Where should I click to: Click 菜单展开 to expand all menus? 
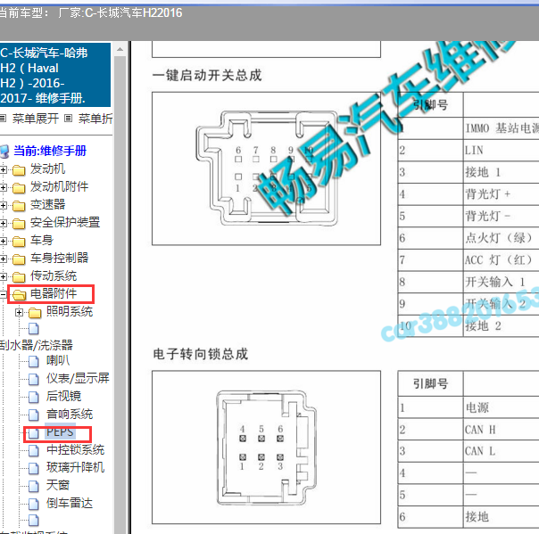coord(36,119)
